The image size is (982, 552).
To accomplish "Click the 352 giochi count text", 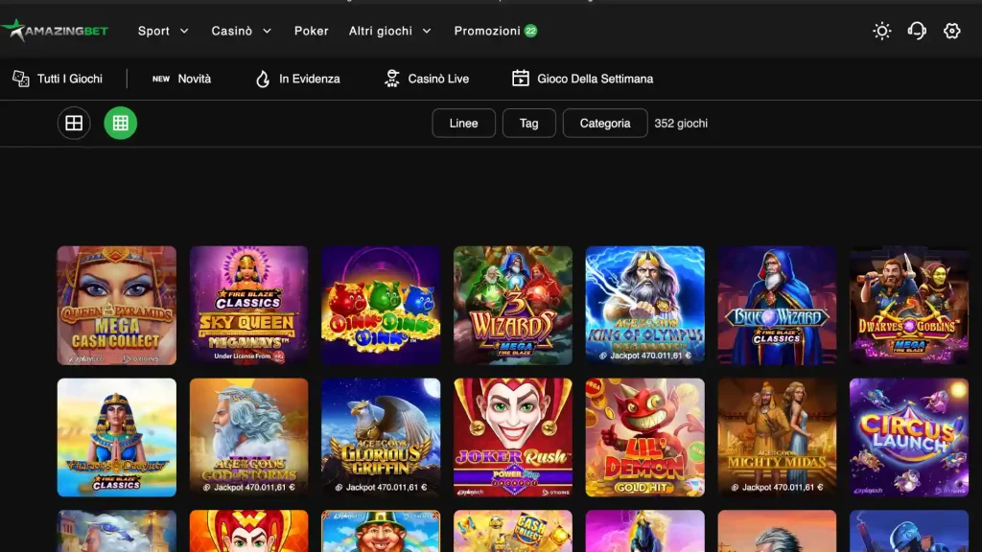I will click(681, 124).
